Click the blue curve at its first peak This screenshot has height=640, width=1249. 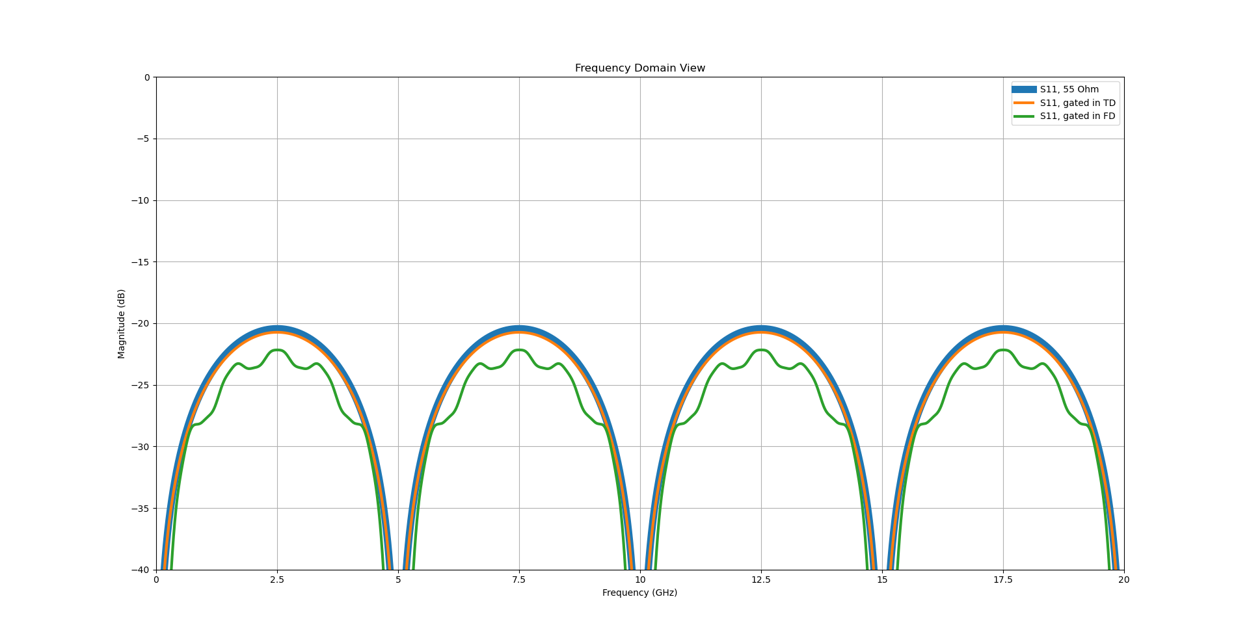pos(276,327)
